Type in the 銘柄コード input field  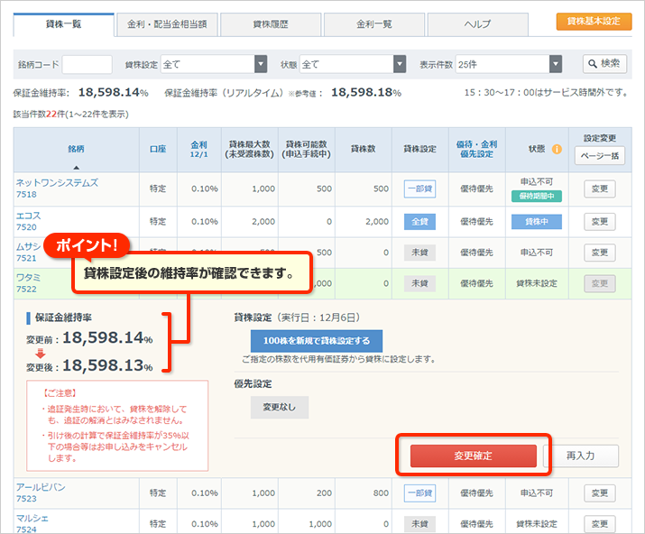point(88,64)
